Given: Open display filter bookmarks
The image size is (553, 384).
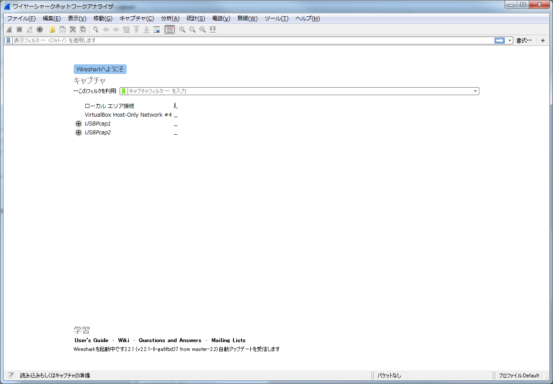Looking at the screenshot, I should point(8,41).
